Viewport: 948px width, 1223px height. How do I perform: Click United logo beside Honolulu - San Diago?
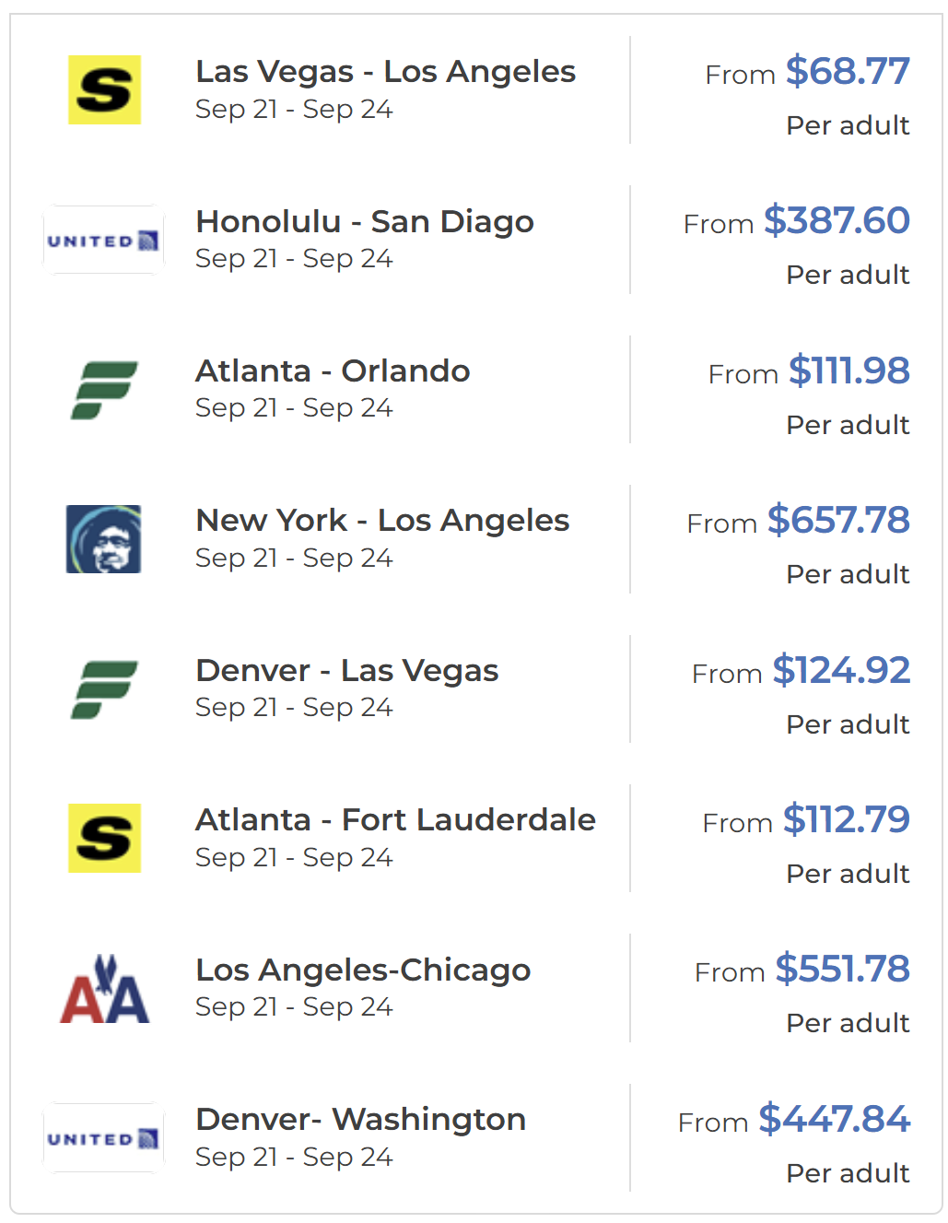104,241
